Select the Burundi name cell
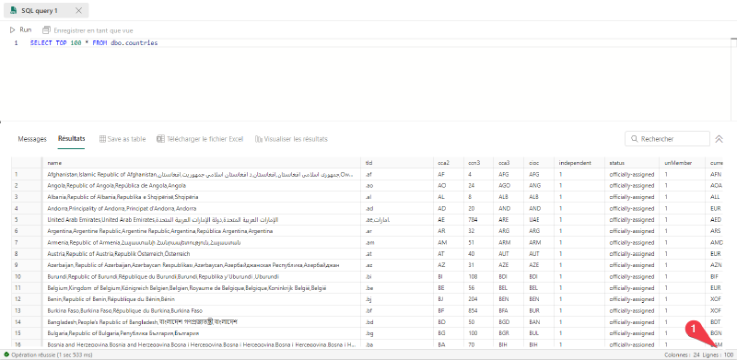The width and height of the screenshot is (737, 360). click(x=201, y=277)
